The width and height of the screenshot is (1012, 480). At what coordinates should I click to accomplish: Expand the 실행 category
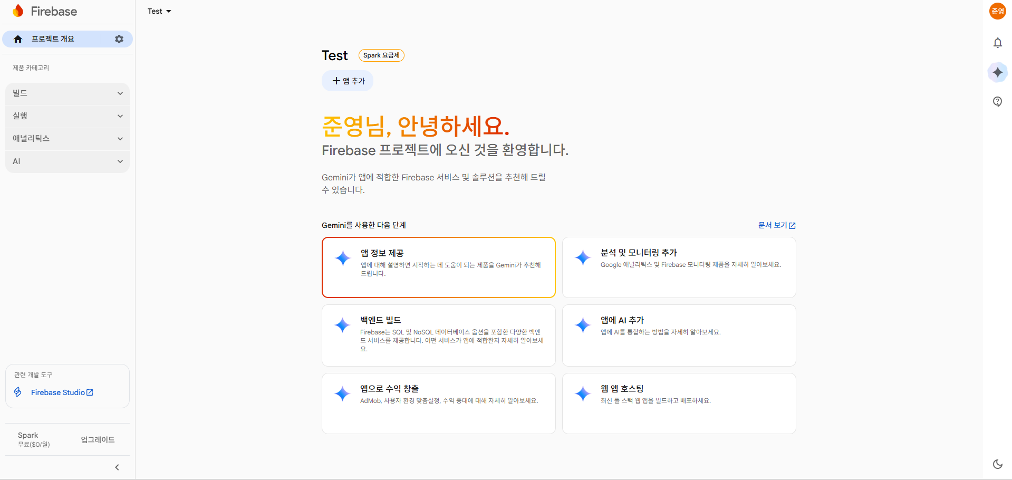click(68, 116)
